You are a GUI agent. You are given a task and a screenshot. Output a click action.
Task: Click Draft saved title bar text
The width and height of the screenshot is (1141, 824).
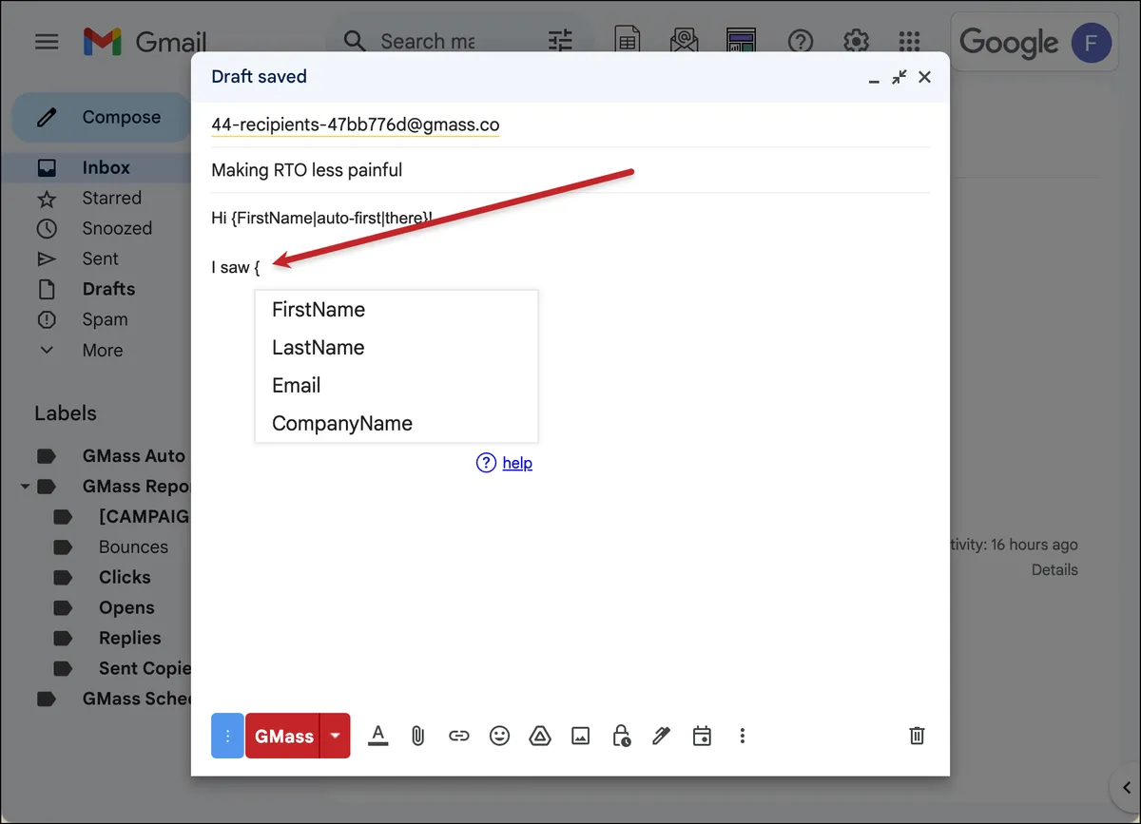tap(259, 77)
